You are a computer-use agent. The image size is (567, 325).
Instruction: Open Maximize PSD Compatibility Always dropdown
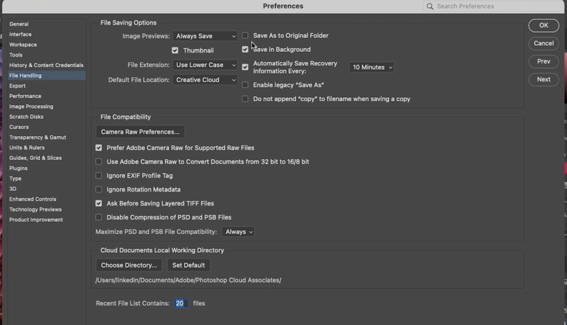(x=238, y=232)
